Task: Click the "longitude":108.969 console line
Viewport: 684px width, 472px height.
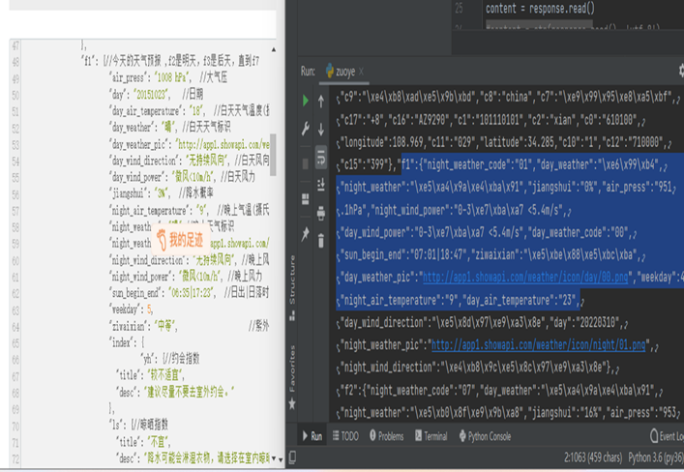Action: (505, 142)
